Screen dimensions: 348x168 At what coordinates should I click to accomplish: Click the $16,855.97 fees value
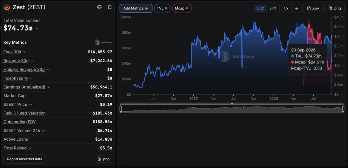(100, 52)
